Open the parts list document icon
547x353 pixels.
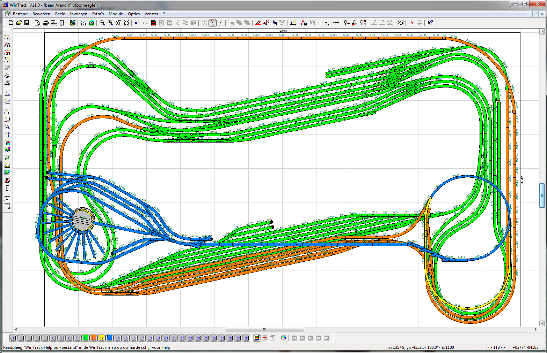pyautogui.click(x=62, y=23)
